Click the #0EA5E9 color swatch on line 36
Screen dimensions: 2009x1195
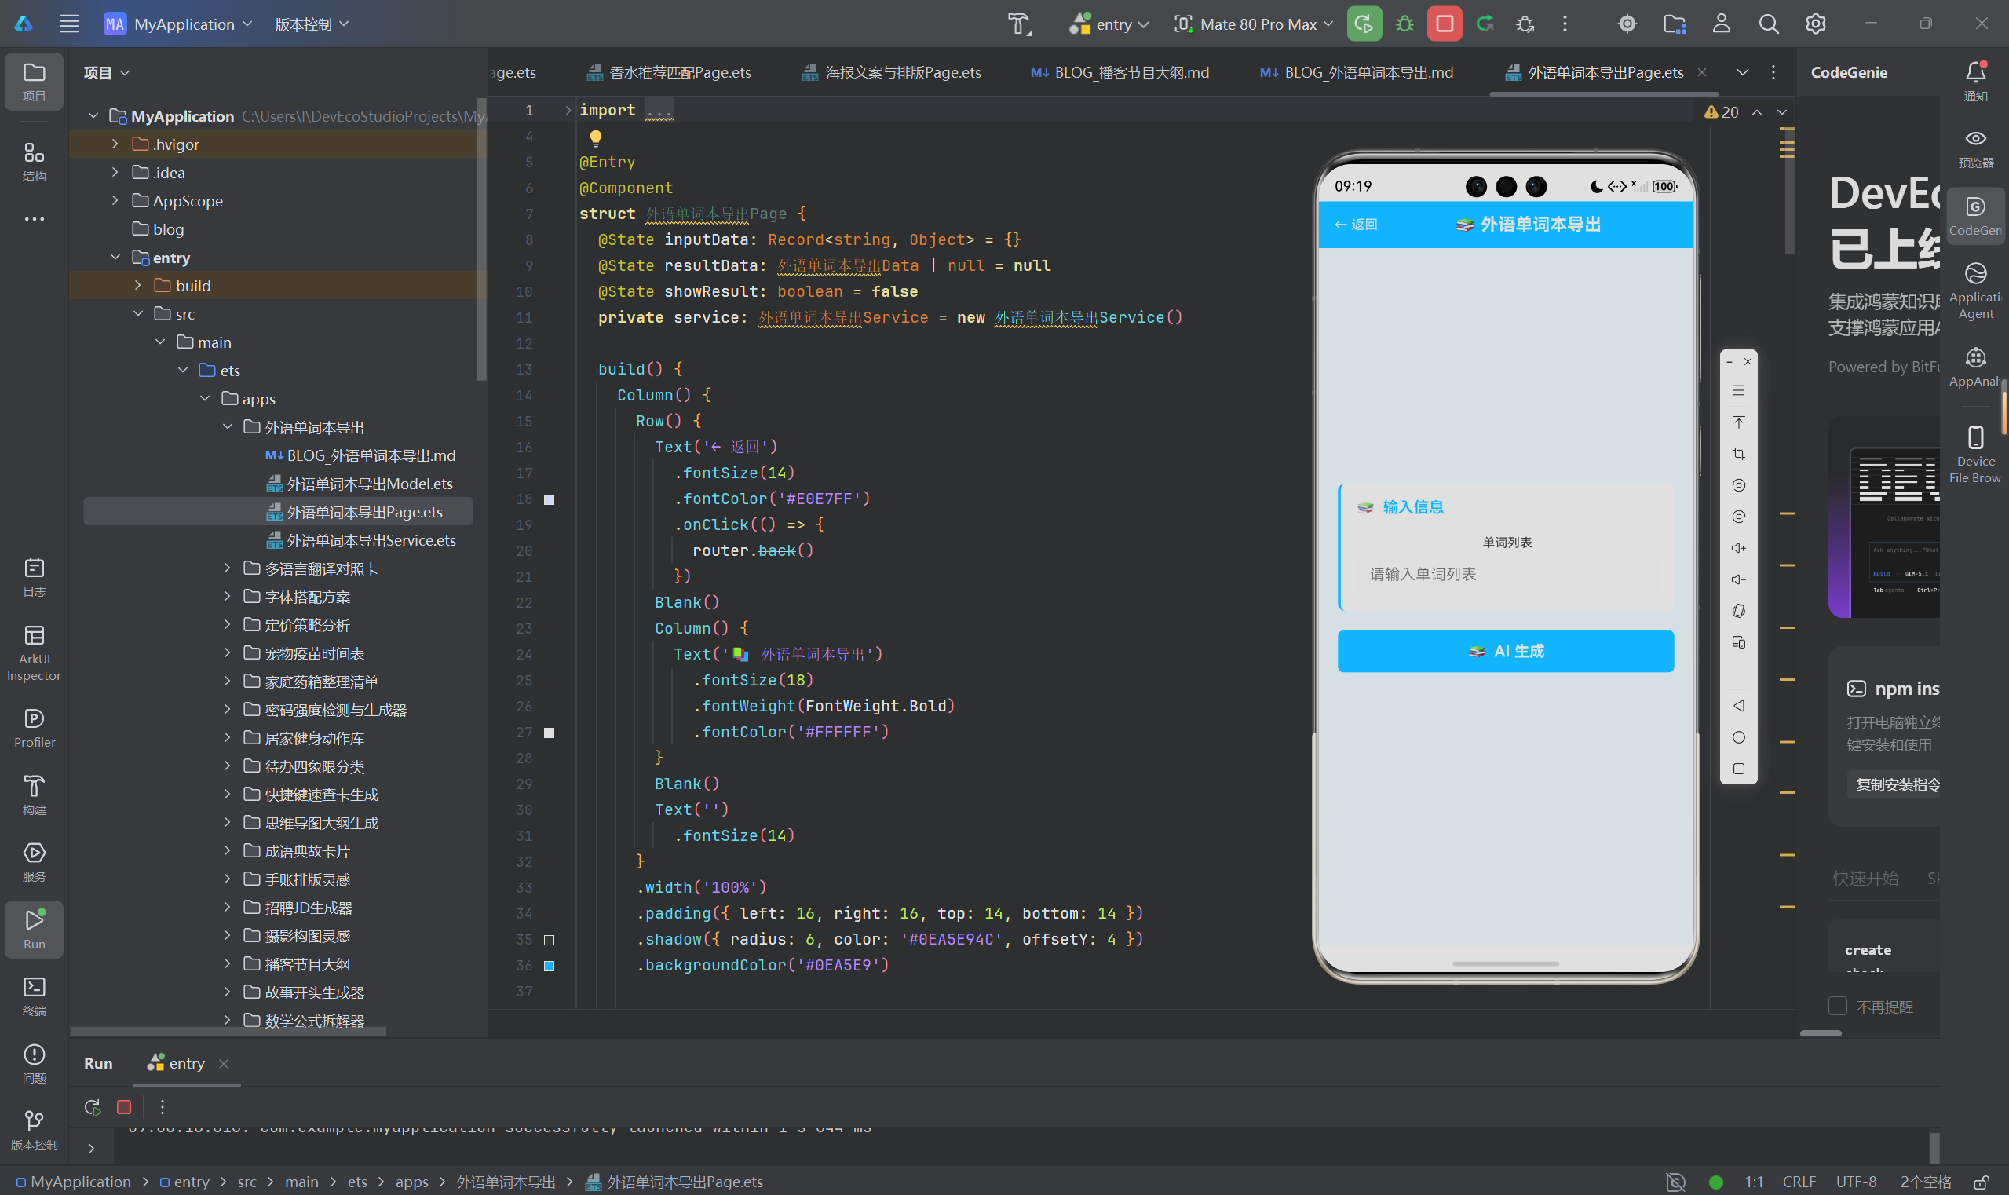549,966
